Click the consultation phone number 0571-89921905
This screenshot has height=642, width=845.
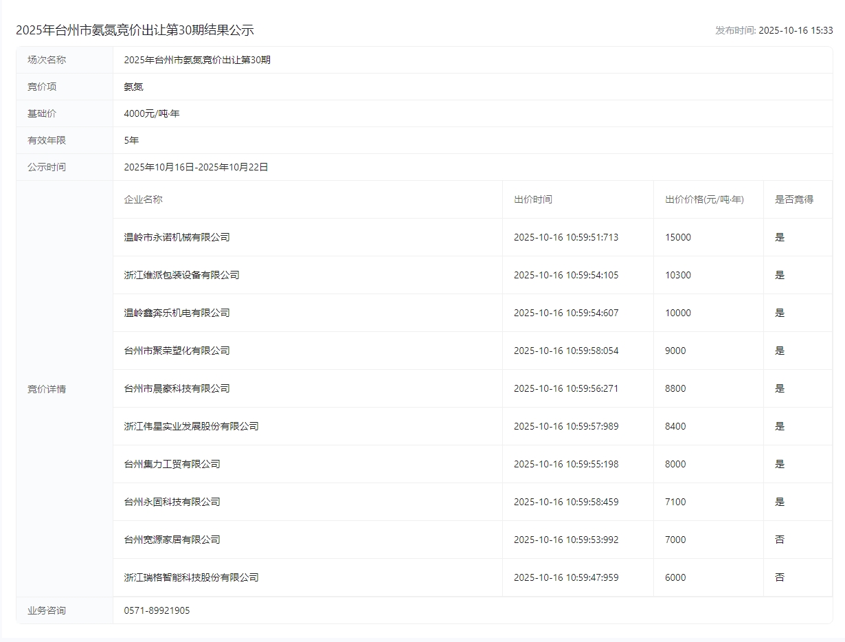pos(157,610)
